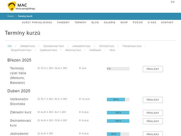The height and width of the screenshot is (136, 181).
Task: Open Termický výlet Itálie (Meduno, Bassano) course
Action: (x=18, y=75)
